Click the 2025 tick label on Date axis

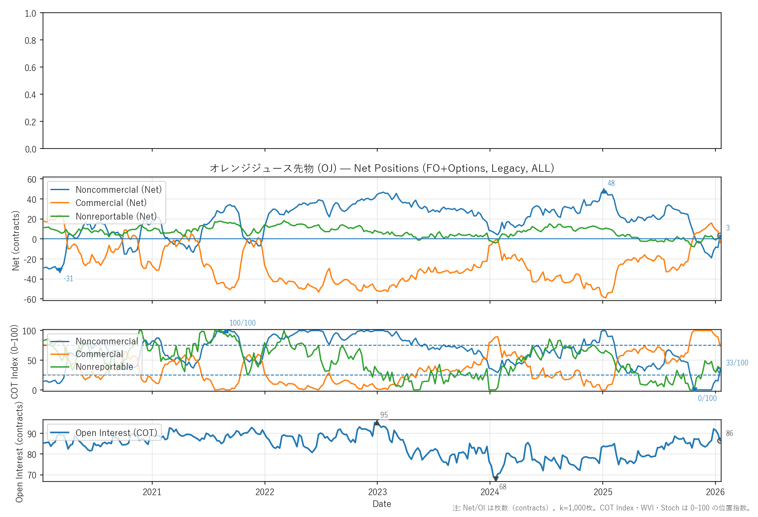[x=603, y=492]
